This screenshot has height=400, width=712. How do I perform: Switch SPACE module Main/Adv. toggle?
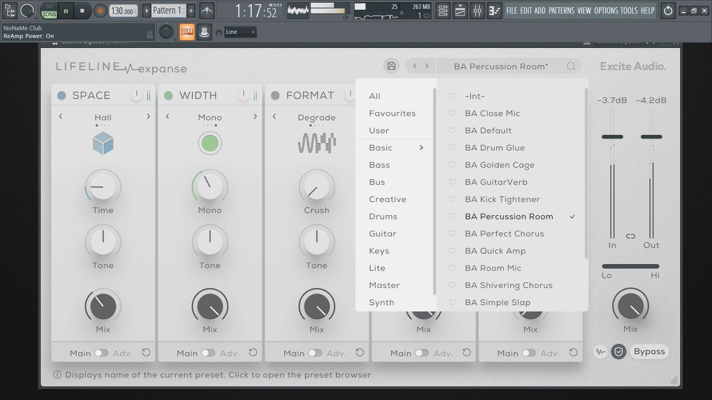pyautogui.click(x=101, y=353)
